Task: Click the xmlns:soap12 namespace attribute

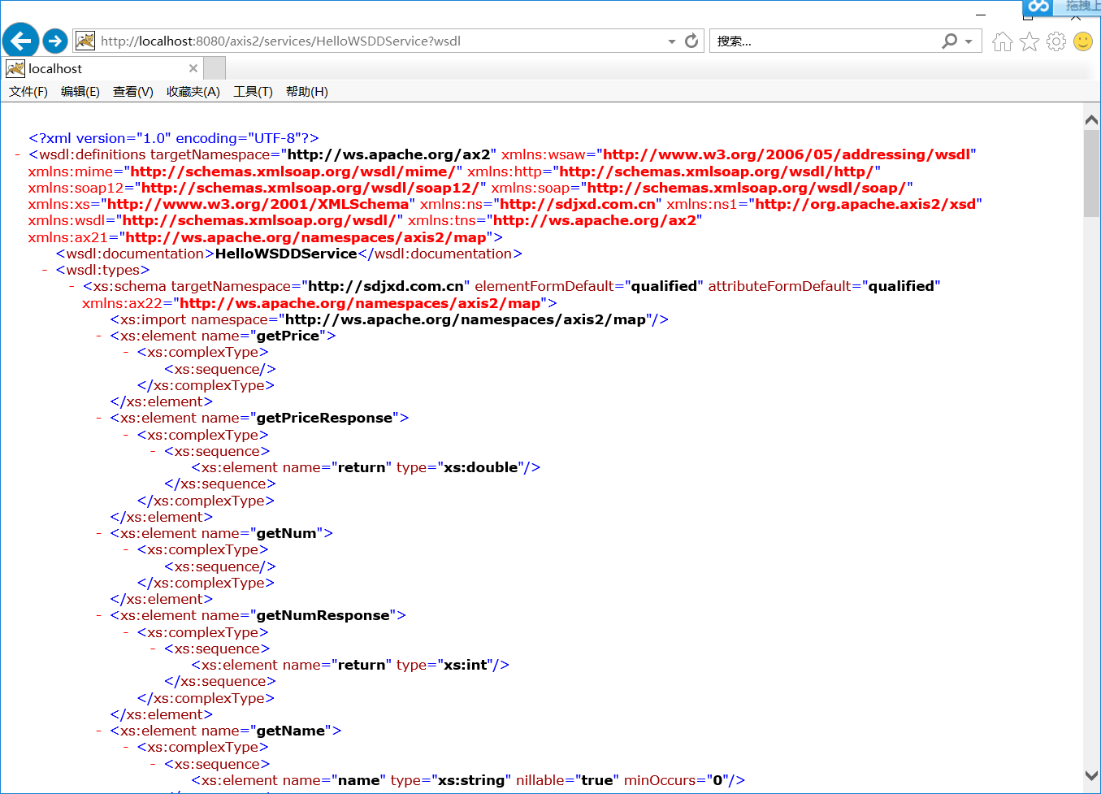Action: [x=257, y=188]
